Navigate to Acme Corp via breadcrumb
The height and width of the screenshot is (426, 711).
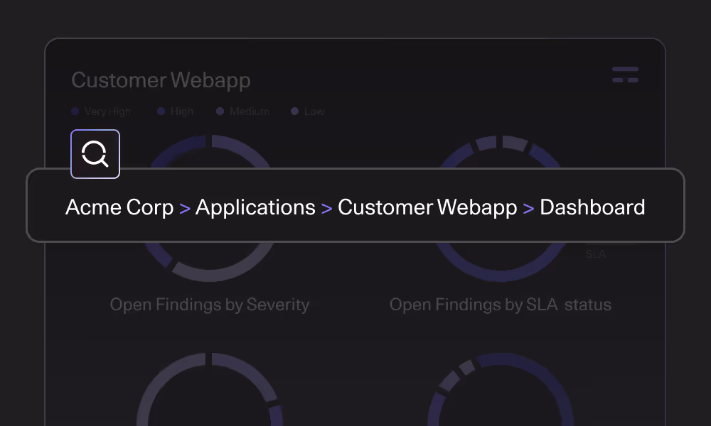(119, 207)
